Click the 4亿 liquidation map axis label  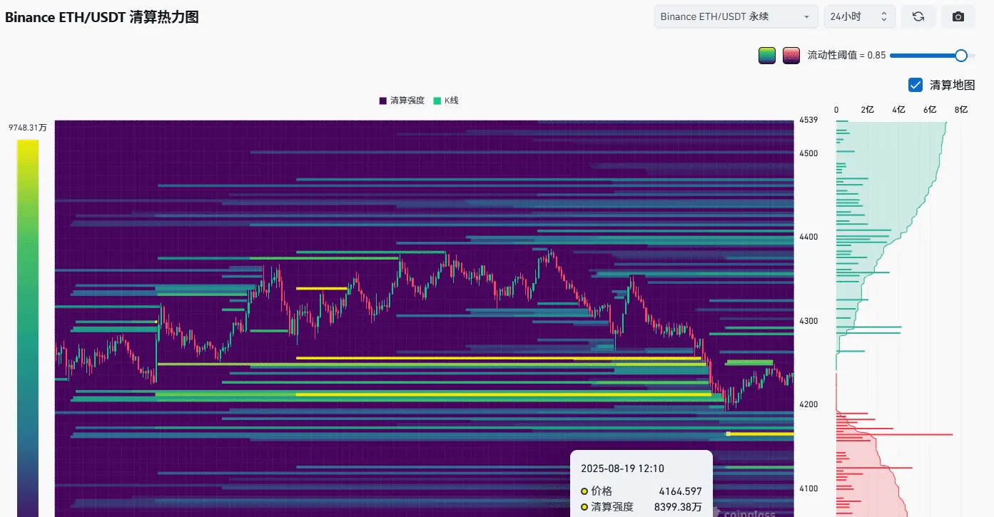tap(898, 110)
